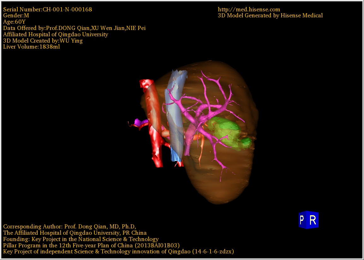
Task: Click 'The Affiliated Hospital of Qingdao University, PR China' line
Action: pos(75,233)
